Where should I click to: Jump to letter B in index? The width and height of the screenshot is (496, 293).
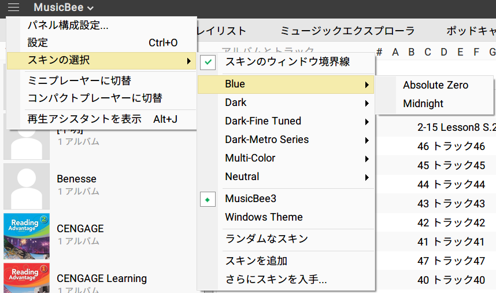tap(411, 52)
